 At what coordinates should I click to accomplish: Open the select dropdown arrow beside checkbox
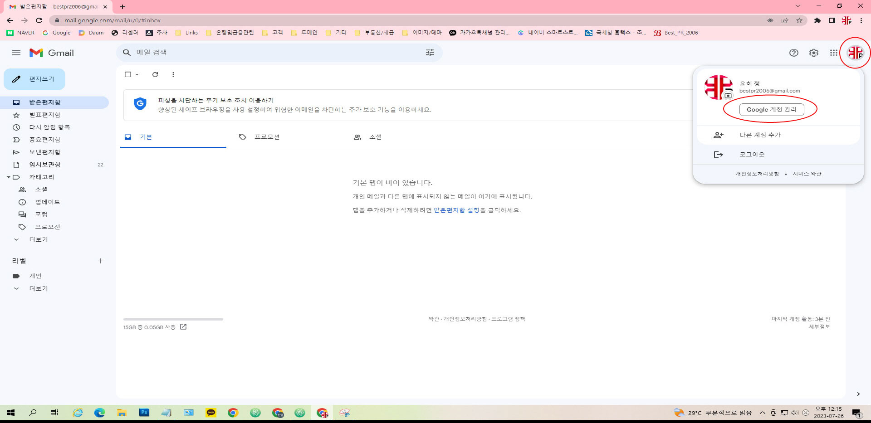click(137, 74)
